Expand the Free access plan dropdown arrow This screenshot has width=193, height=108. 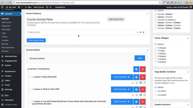[x=137, y=32]
